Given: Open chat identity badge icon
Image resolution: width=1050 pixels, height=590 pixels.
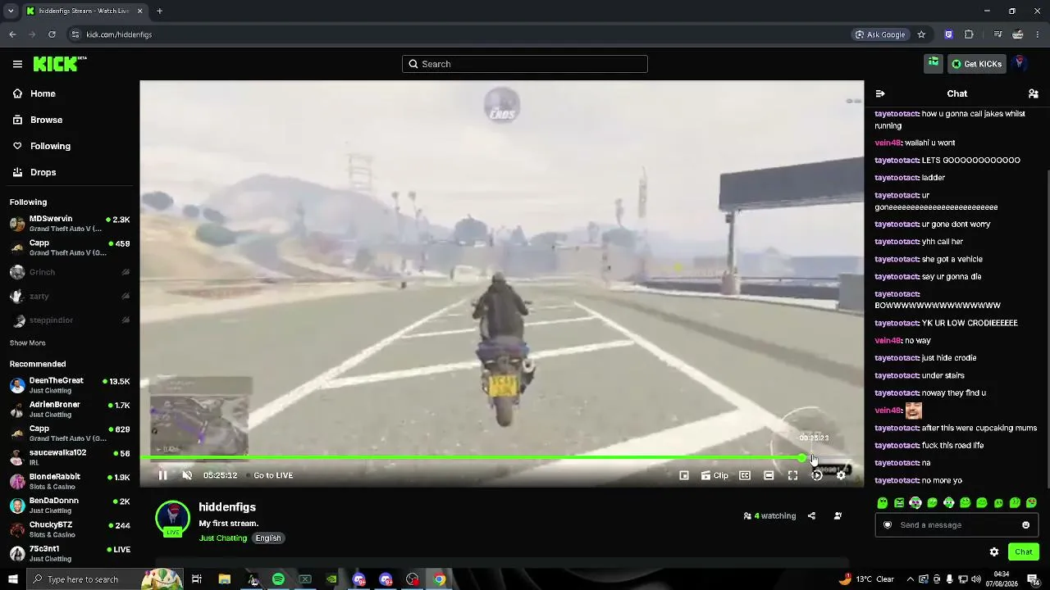Looking at the screenshot, I should [888, 525].
